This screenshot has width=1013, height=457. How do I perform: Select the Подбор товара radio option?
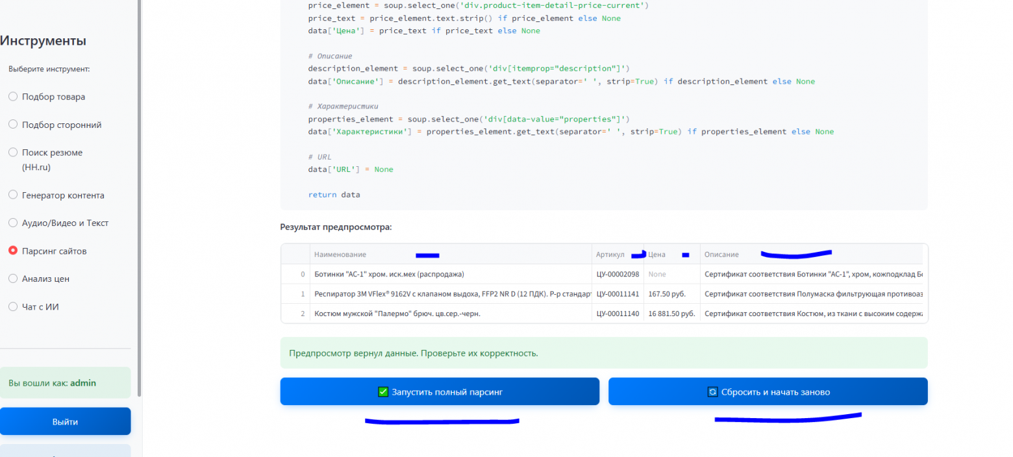(13, 97)
